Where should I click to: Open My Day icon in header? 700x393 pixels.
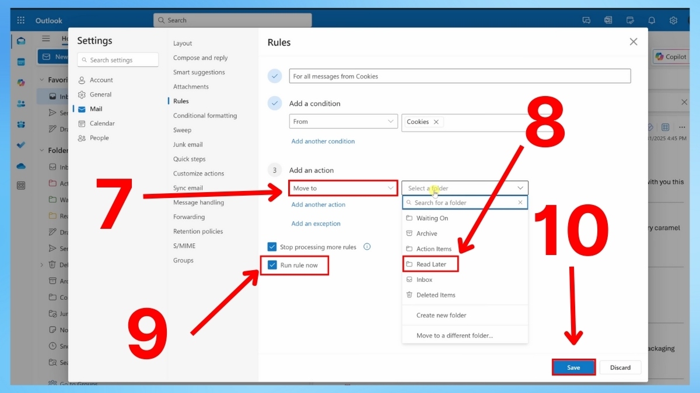630,20
